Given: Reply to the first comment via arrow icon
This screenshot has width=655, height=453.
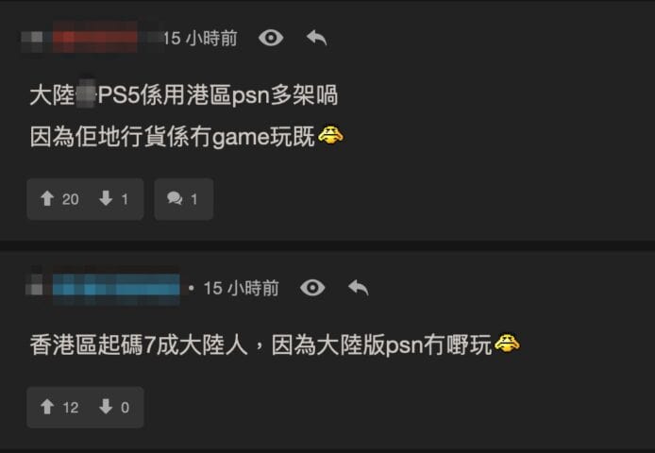Looking at the screenshot, I should coord(316,38).
